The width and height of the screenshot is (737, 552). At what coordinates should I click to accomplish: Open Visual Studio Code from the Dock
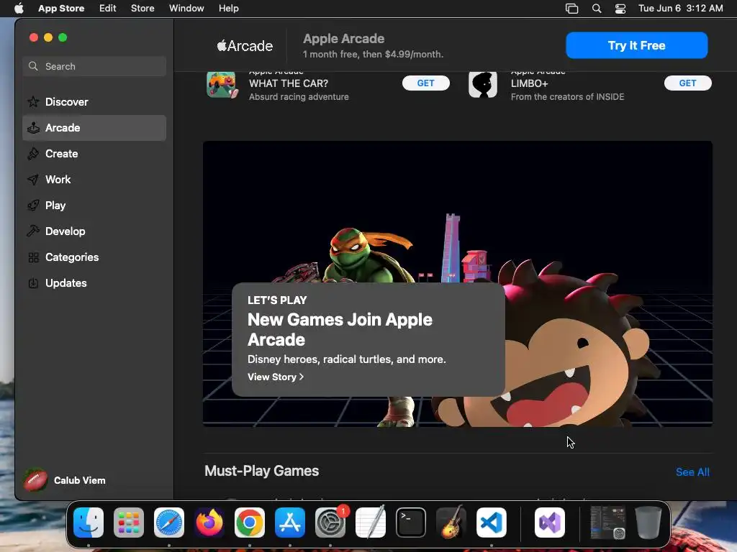pos(492,523)
